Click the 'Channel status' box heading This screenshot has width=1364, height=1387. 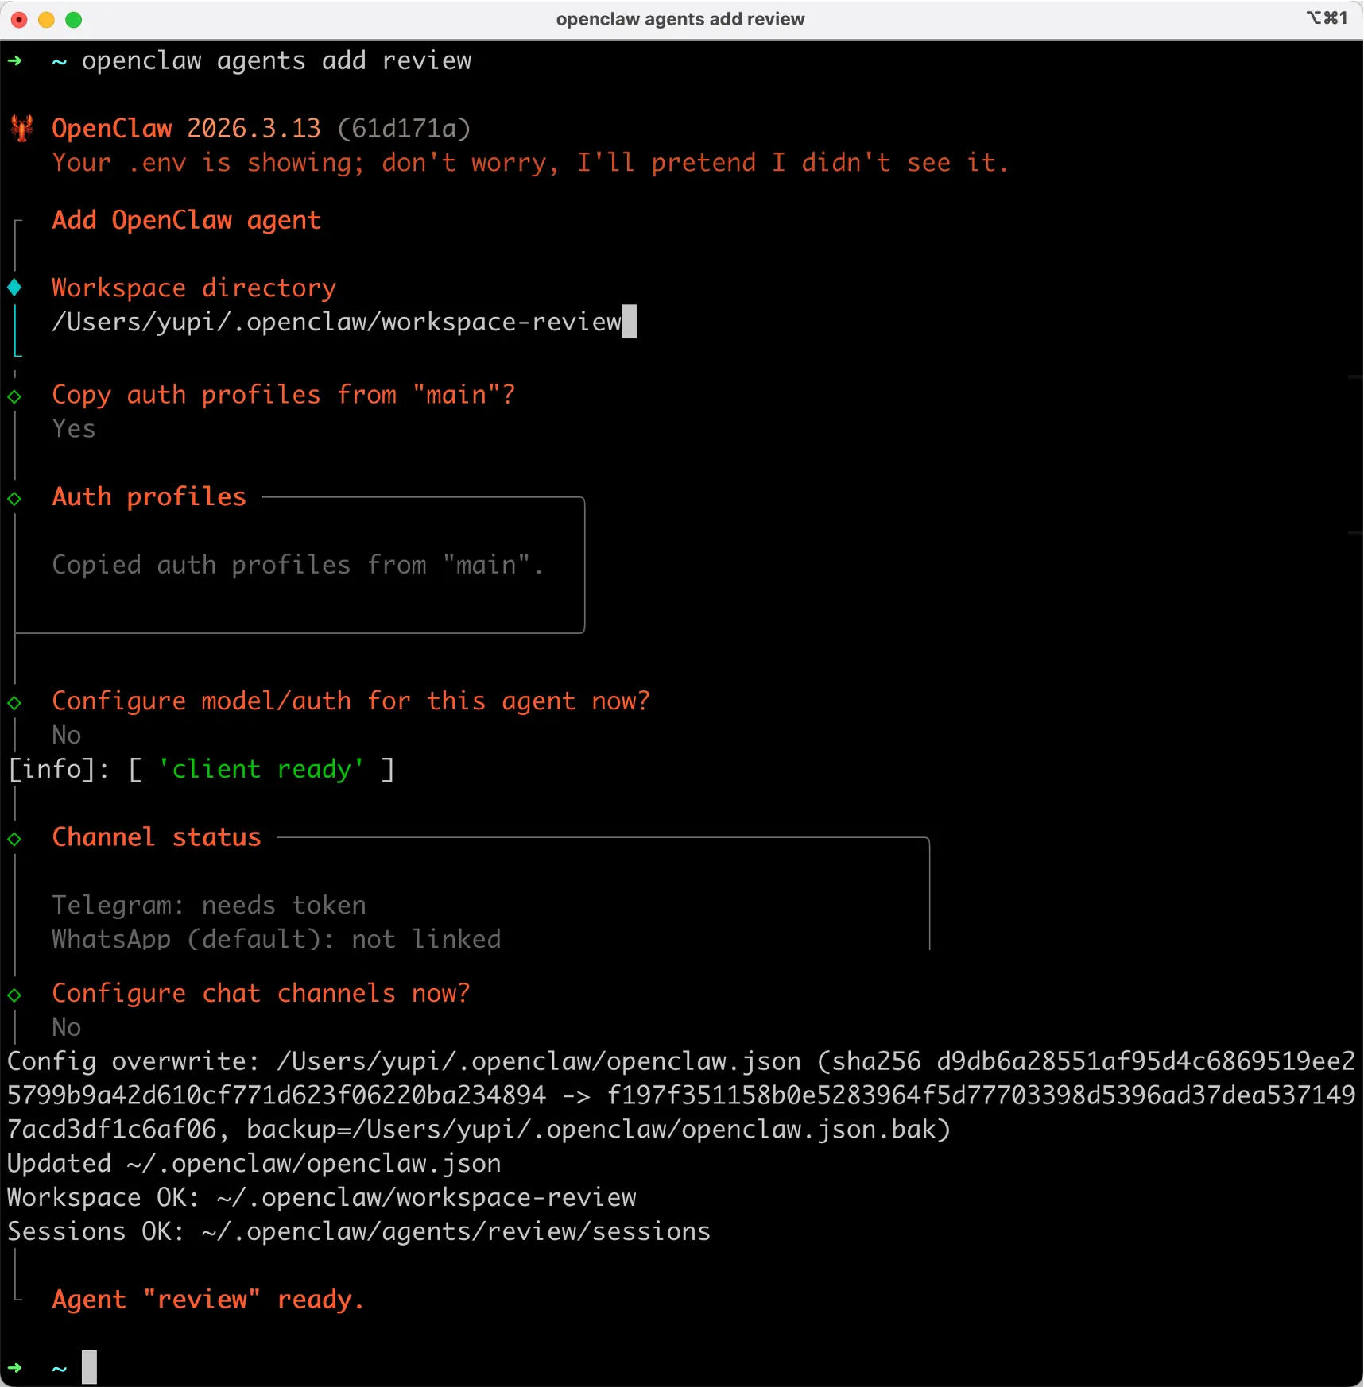tap(157, 837)
